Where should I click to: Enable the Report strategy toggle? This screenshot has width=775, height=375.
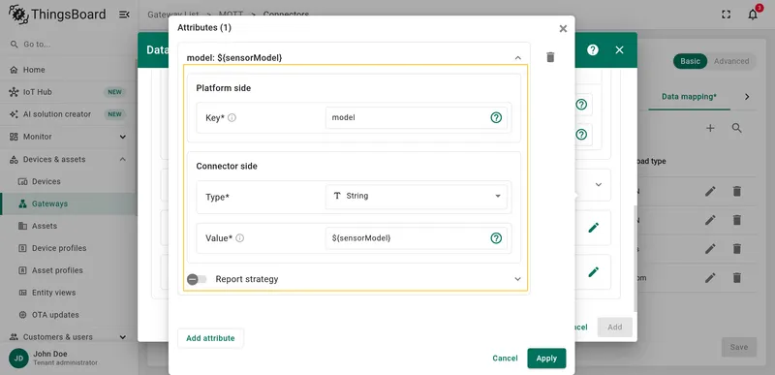coord(197,279)
